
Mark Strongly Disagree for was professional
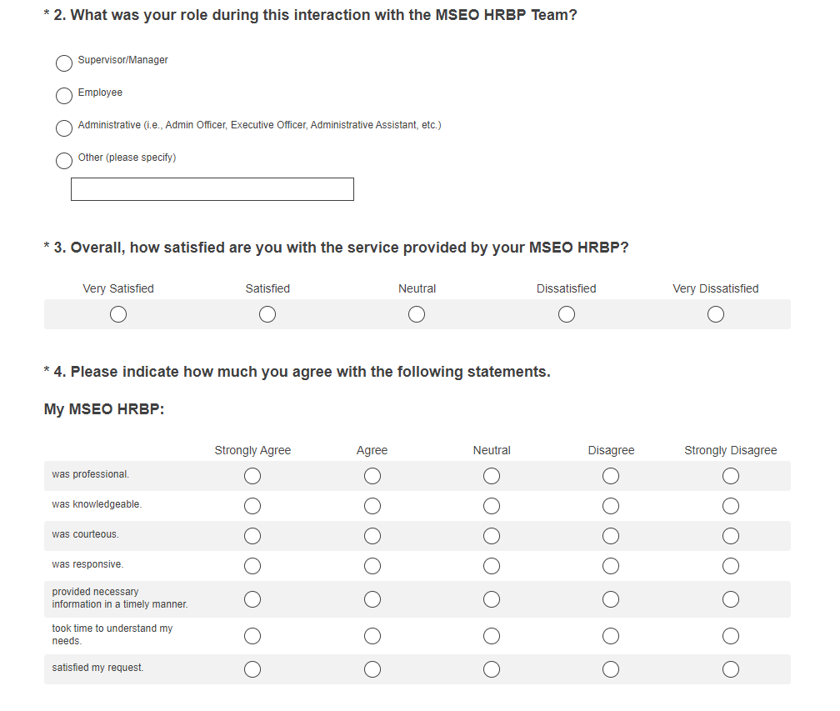[x=731, y=476]
